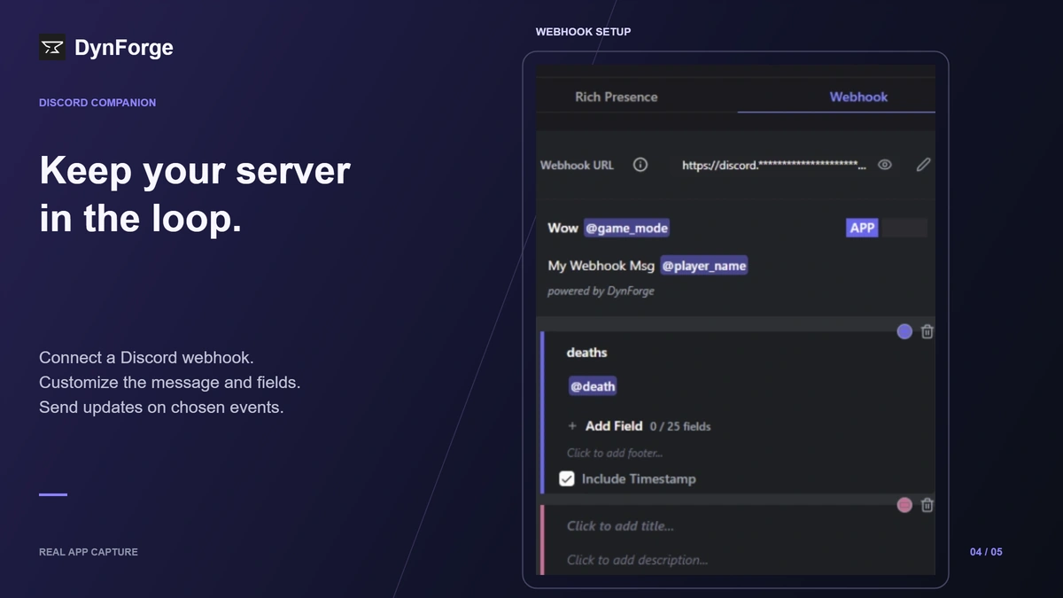
Task: Click the @player_name variable tag
Action: coord(704,266)
